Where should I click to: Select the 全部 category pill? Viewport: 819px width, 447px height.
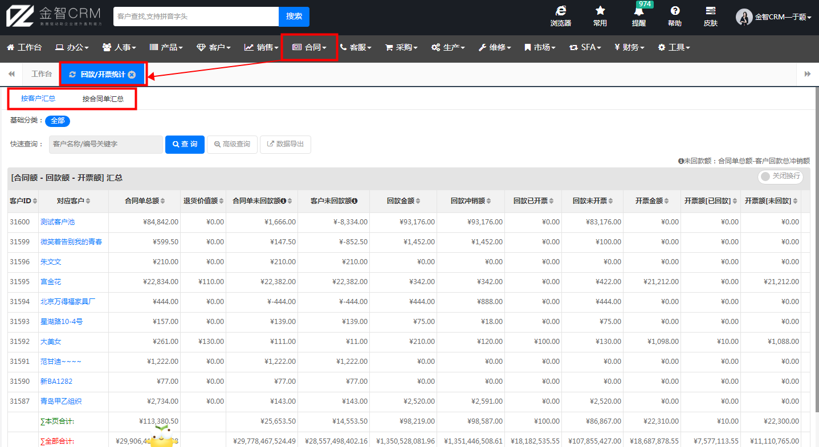58,121
